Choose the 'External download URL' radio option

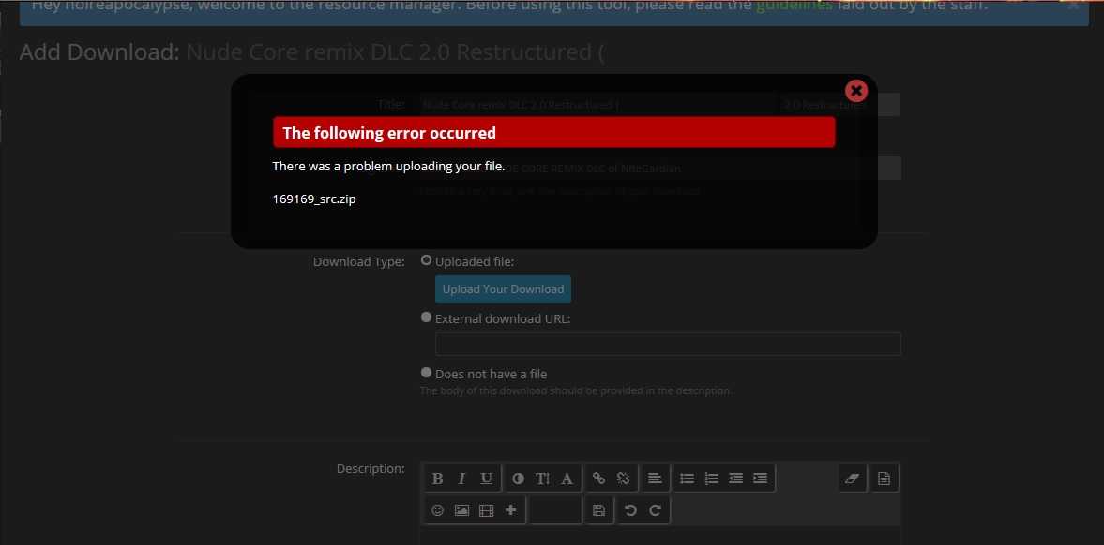click(427, 317)
